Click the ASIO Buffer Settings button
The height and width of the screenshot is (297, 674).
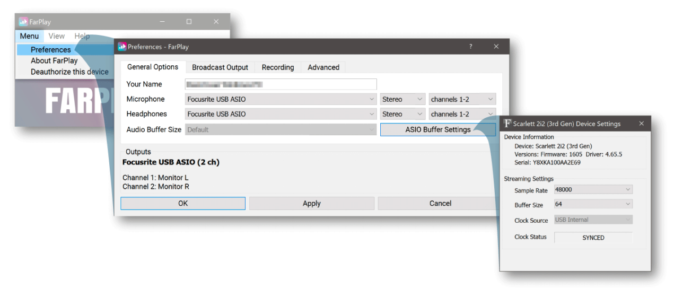(437, 129)
